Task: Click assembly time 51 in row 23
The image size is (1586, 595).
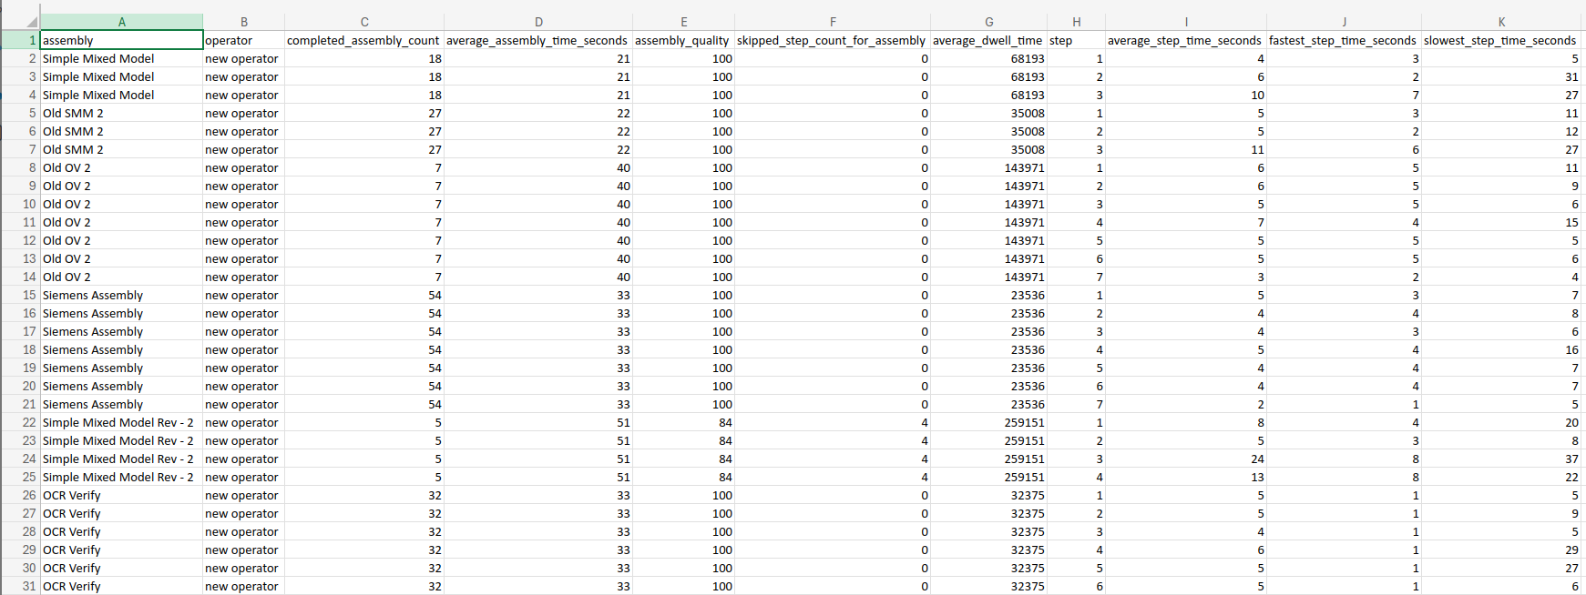Action: pyautogui.click(x=623, y=440)
